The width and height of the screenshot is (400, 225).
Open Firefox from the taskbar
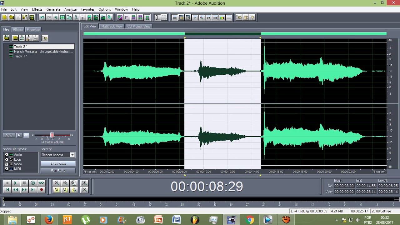tap(49, 220)
